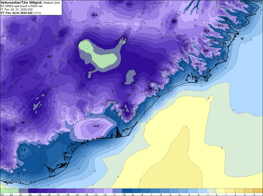Viewport: 263px width, 196px height.
Task: Select the lavender legend swatch labeled -12
Action: tap(108, 191)
